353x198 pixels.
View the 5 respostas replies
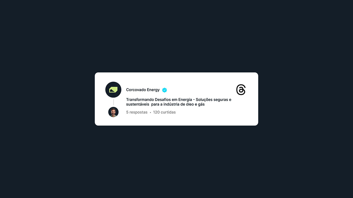(x=137, y=112)
